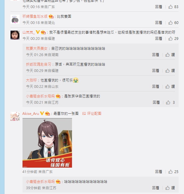
Task: Like 折纸玫瑰赴自习's reply
Action: coord(170,71)
